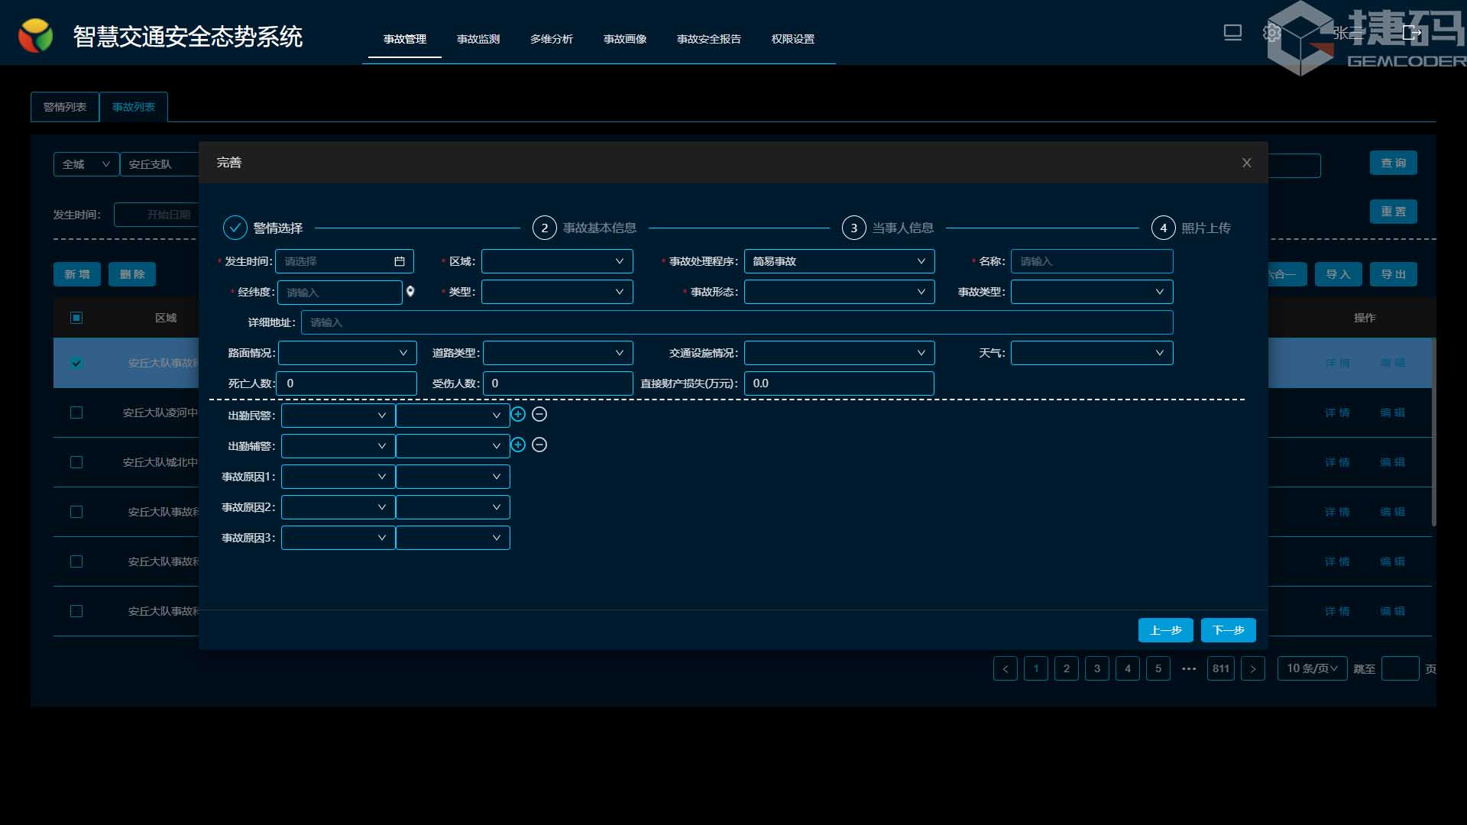Remove 出勤民警 row with minus icon
This screenshot has height=825, width=1467.
(539, 414)
